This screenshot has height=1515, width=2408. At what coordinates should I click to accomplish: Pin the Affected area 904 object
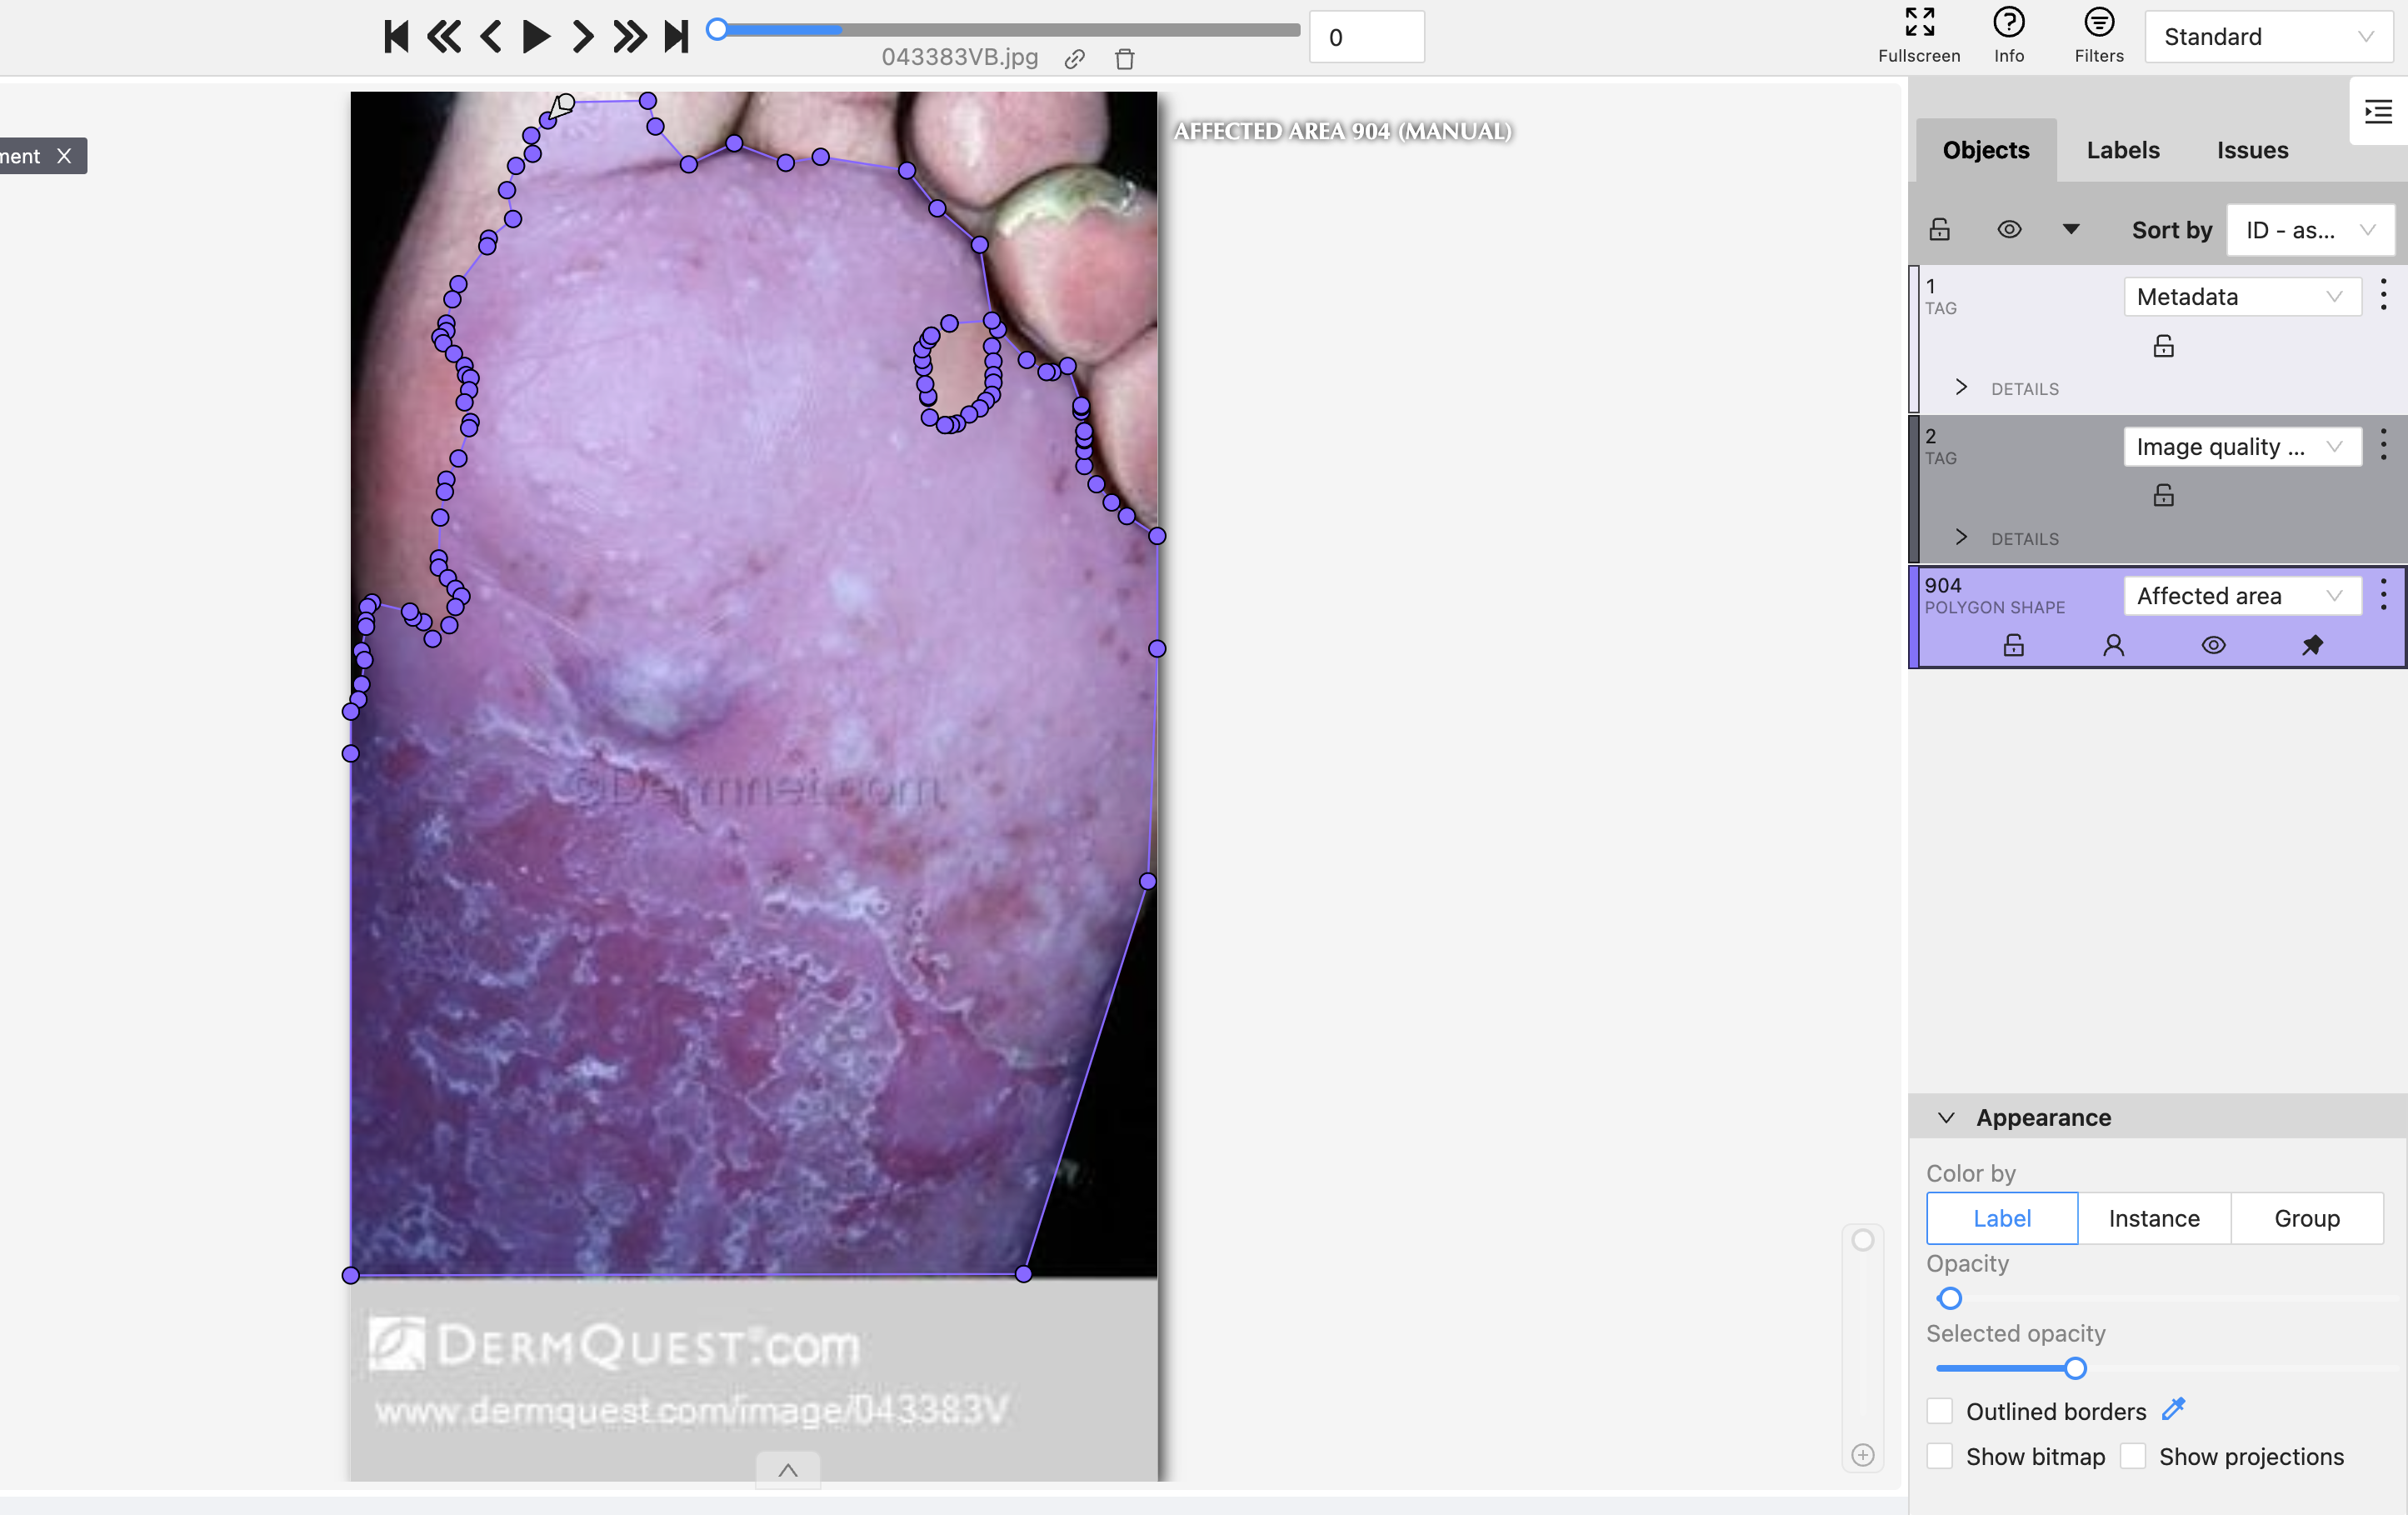(2312, 645)
